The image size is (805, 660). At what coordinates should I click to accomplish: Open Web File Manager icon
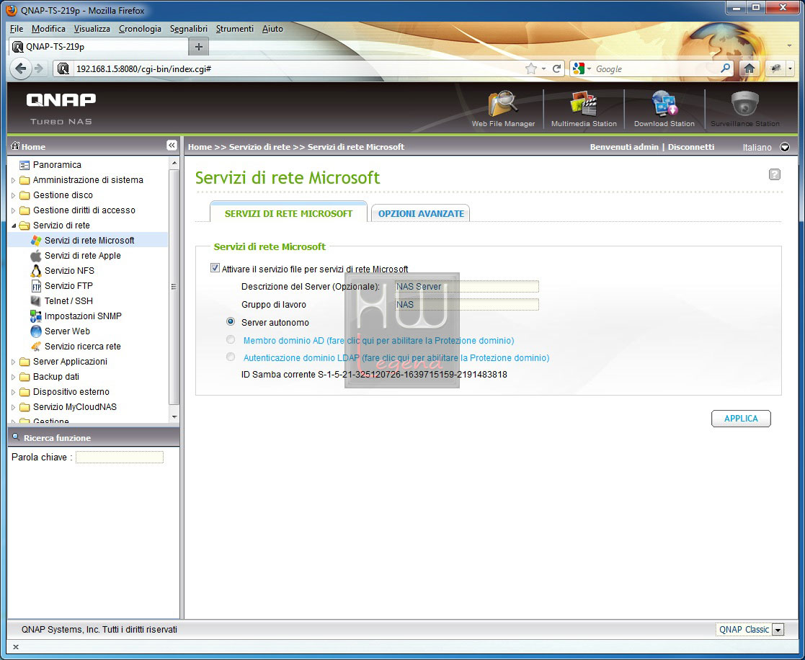pyautogui.click(x=502, y=104)
